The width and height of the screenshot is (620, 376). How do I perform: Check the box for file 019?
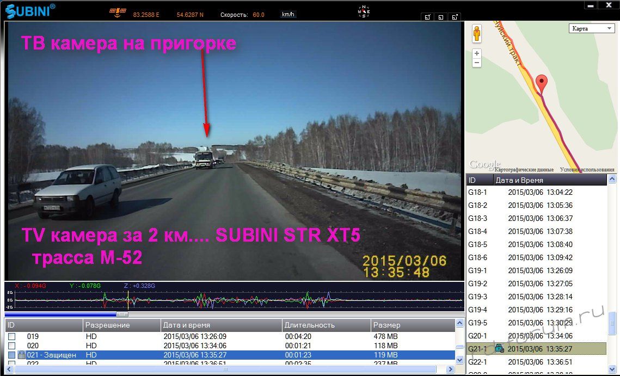pyautogui.click(x=11, y=337)
